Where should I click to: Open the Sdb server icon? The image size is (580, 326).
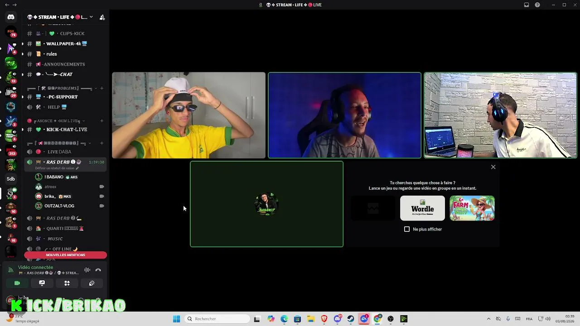point(11,179)
